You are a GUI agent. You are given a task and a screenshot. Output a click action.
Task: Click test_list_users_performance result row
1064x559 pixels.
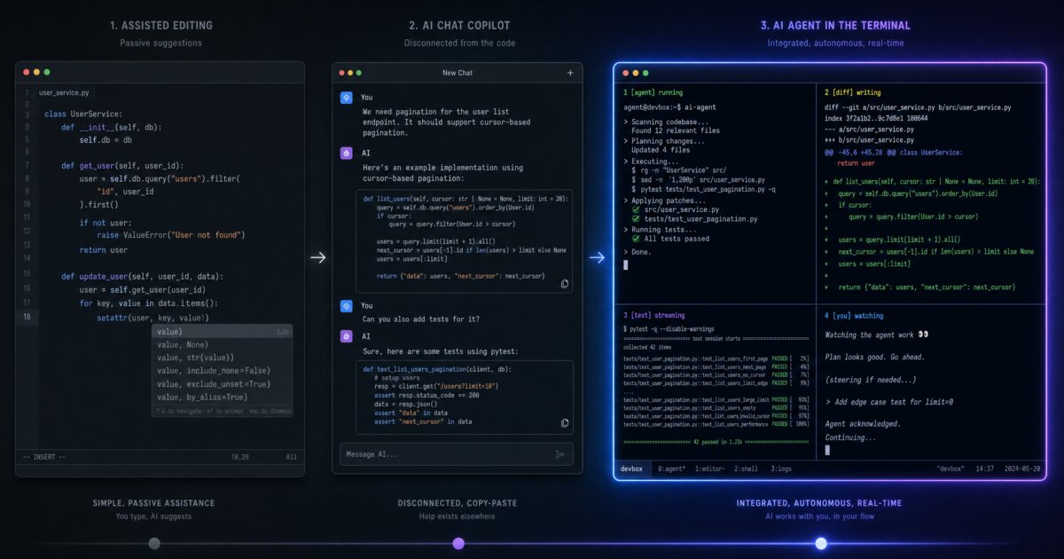[716, 424]
